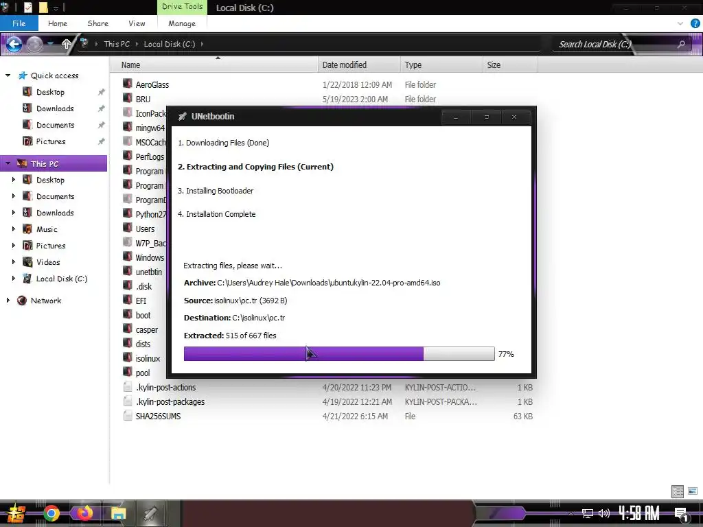The image size is (703, 527).
Task: Select Desktop under Quick access
Action: pos(50,92)
